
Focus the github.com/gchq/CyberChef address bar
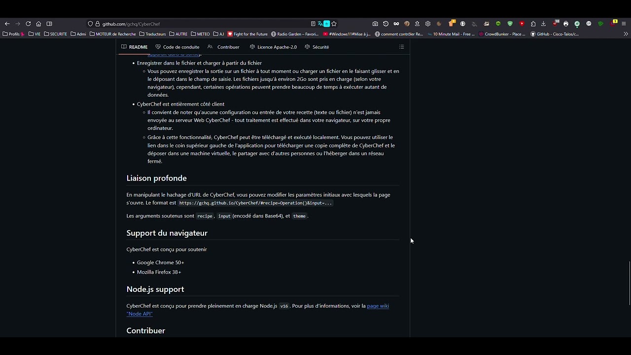pyautogui.click(x=197, y=24)
